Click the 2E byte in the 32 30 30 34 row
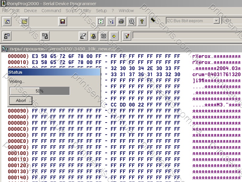Screen dimensions: 242x182 150,69
